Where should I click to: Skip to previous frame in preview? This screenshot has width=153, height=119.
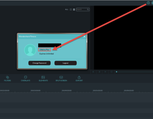coord(93,72)
